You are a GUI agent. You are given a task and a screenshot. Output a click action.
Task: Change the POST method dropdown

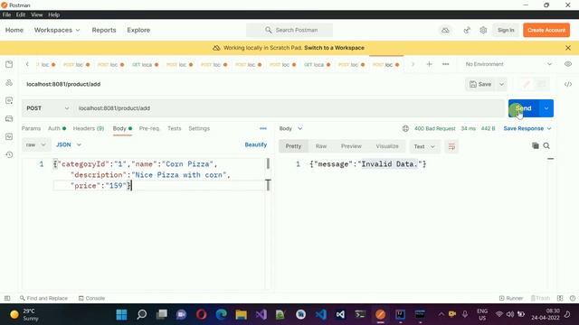47,108
